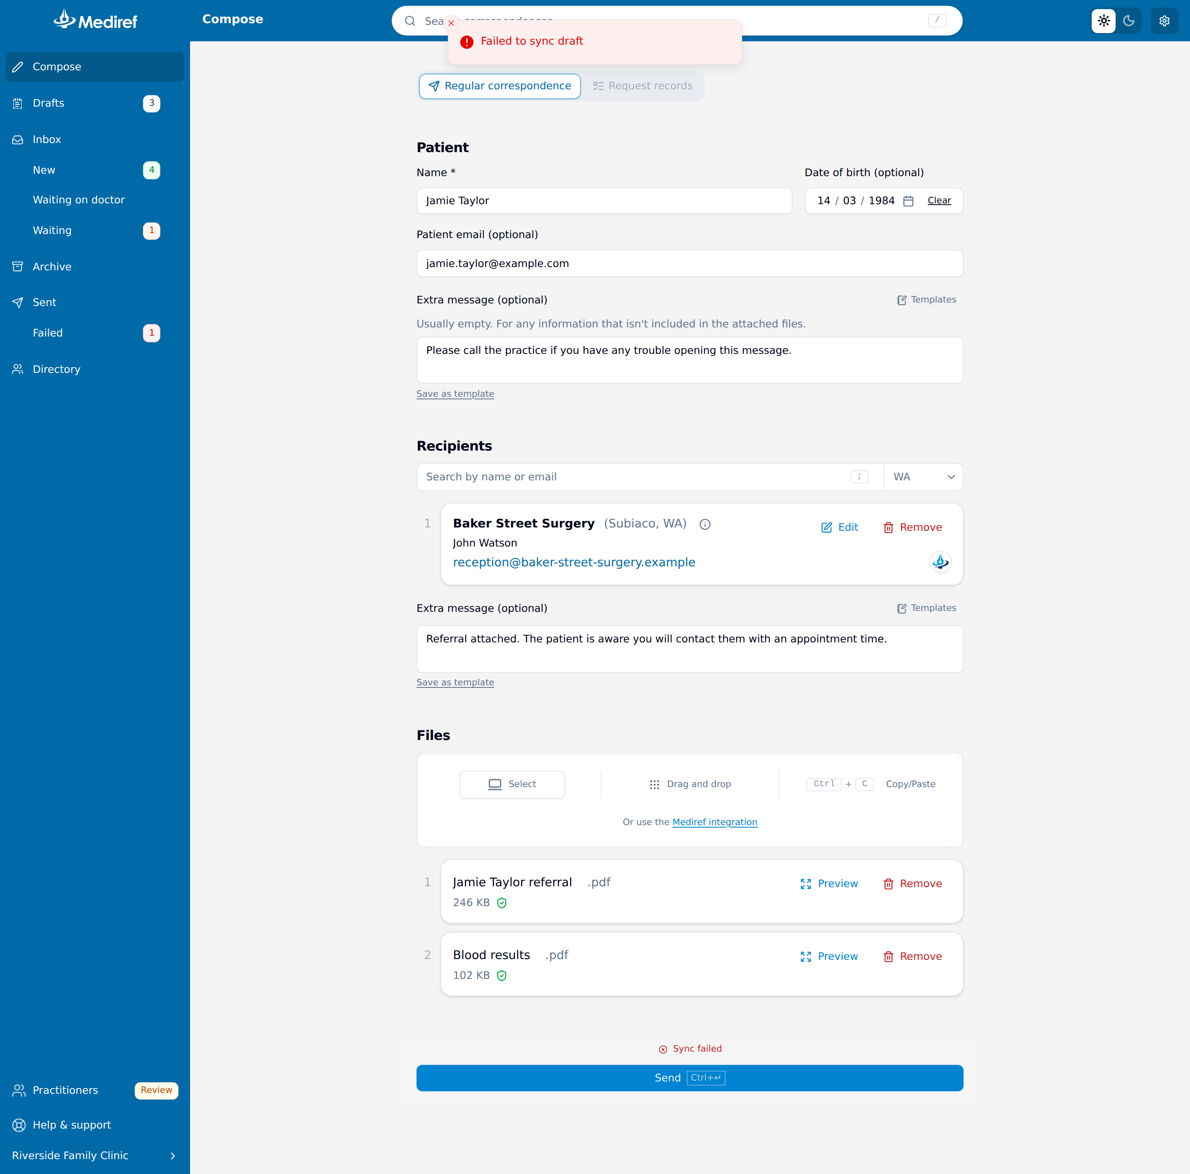This screenshot has height=1174, width=1190.
Task: Preview Blood results pdf
Action: coord(828,957)
